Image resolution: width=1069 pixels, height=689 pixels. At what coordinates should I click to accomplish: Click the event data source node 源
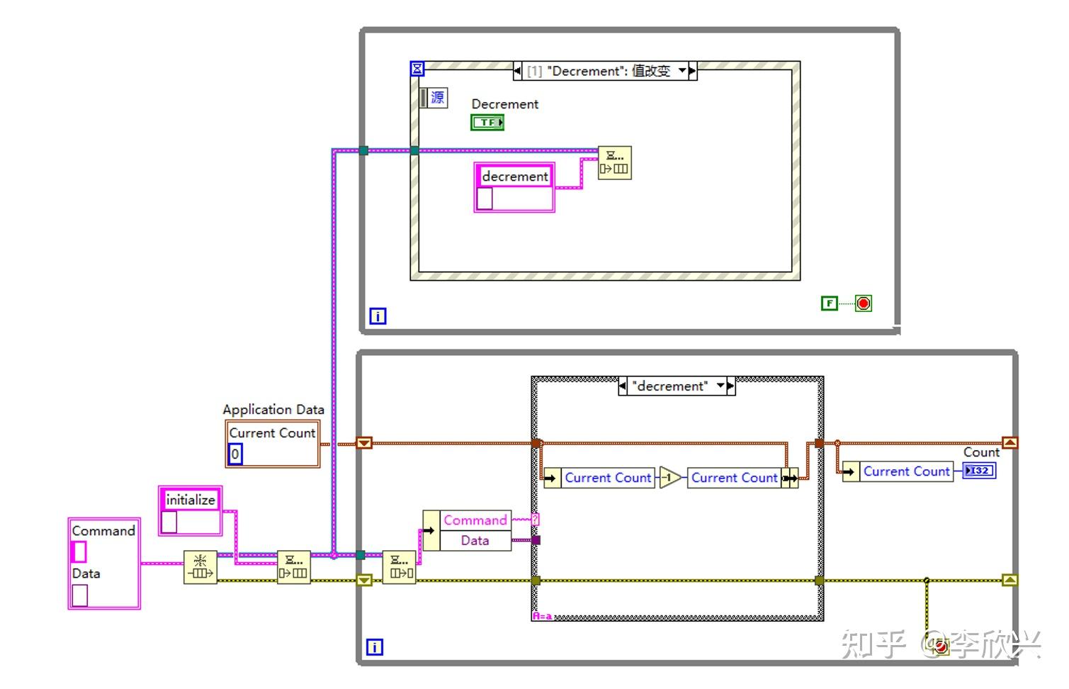pyautogui.click(x=434, y=97)
